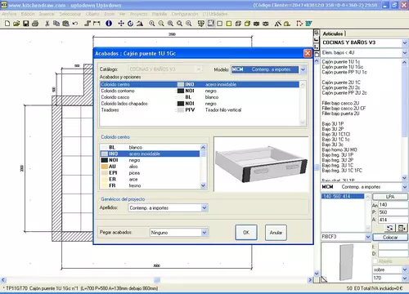
Task: Close the Acabados dialog with the red X
Action: pyautogui.click(x=308, y=53)
